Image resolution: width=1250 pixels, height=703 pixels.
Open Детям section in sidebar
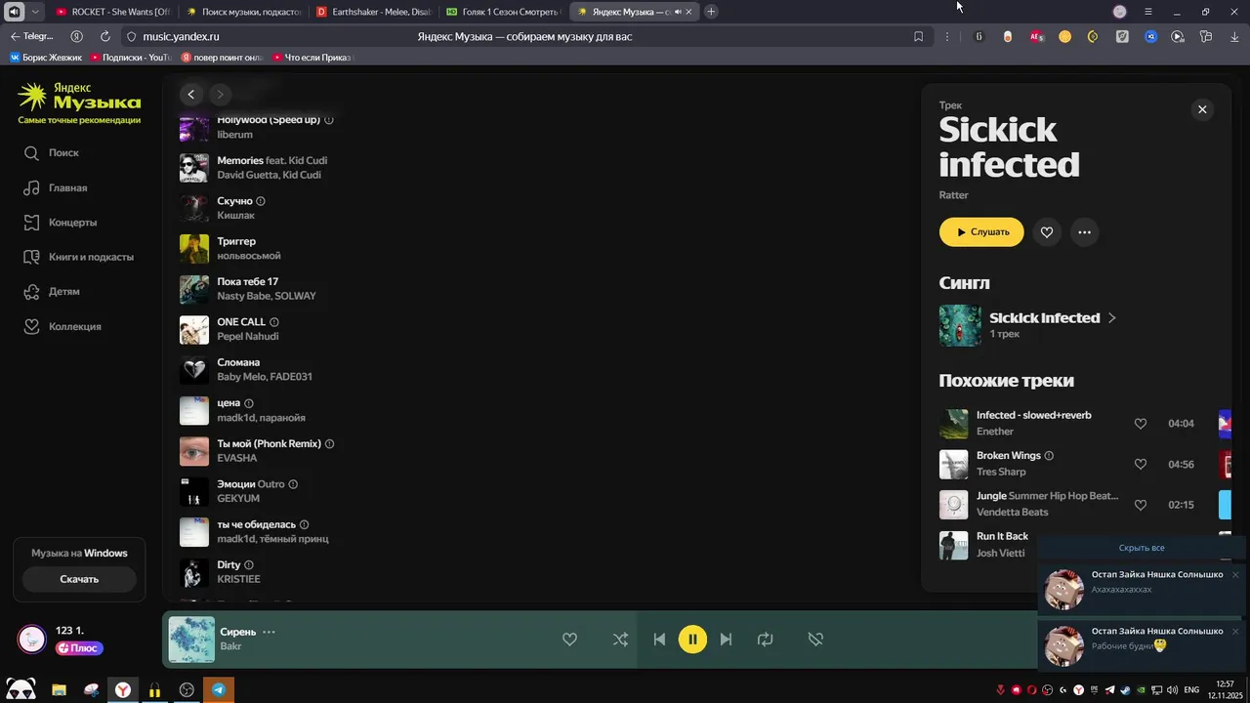coord(52,292)
